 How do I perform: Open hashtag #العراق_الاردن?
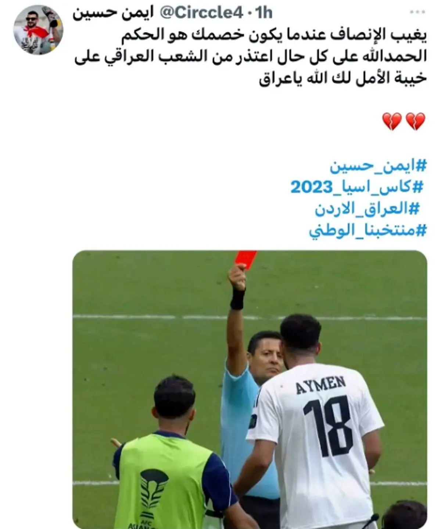(366, 208)
